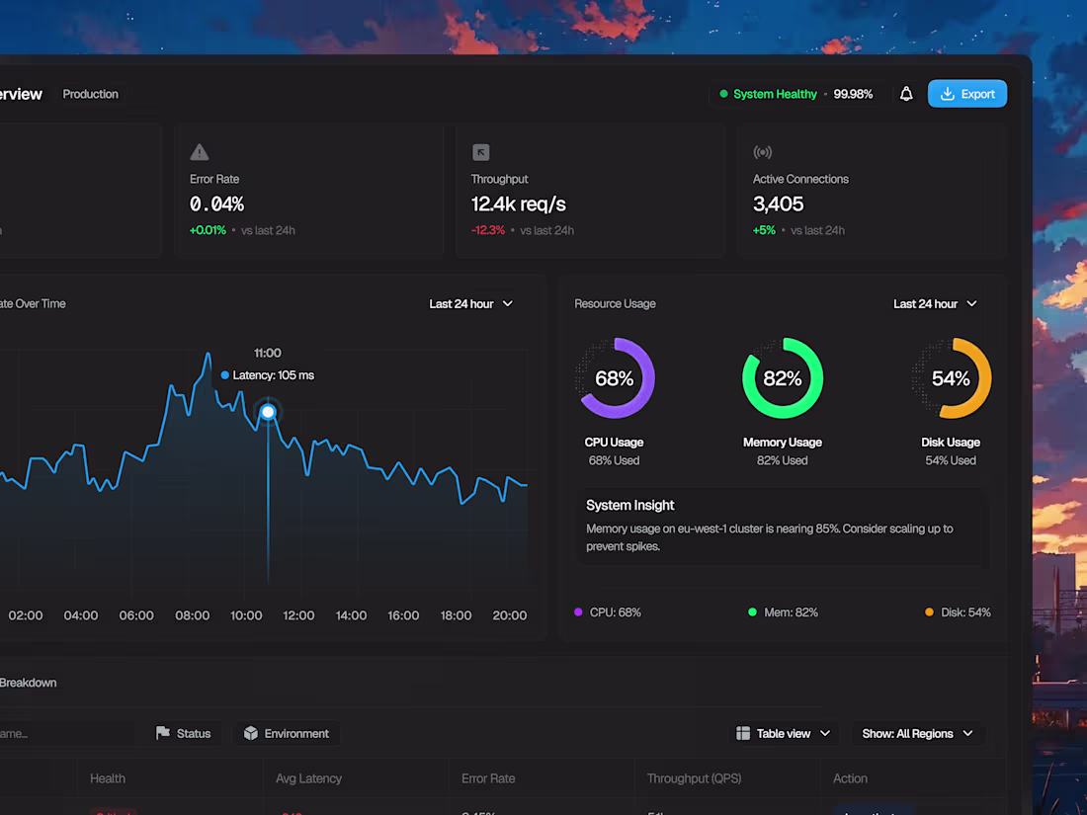Click the Export button

coord(966,93)
